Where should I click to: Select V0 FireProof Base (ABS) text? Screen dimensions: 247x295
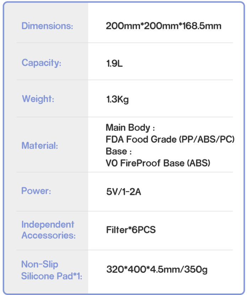[158, 163]
